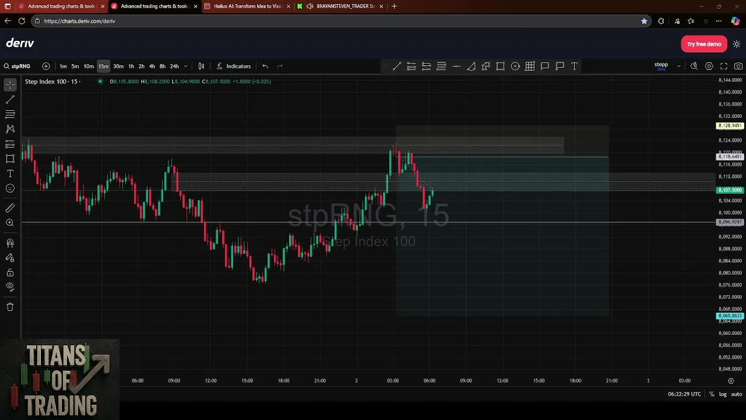Click the stepp layout Save button
This screenshot has height=420, width=746.
coord(661,69)
